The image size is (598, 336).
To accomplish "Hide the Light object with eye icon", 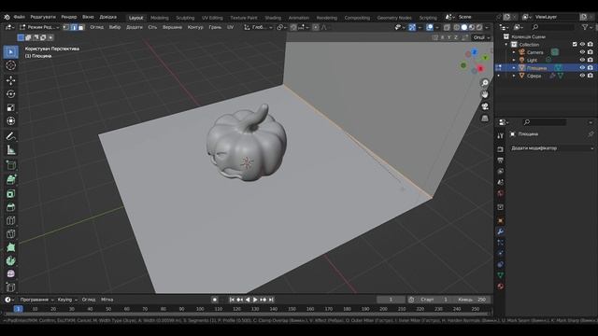I will coord(582,60).
